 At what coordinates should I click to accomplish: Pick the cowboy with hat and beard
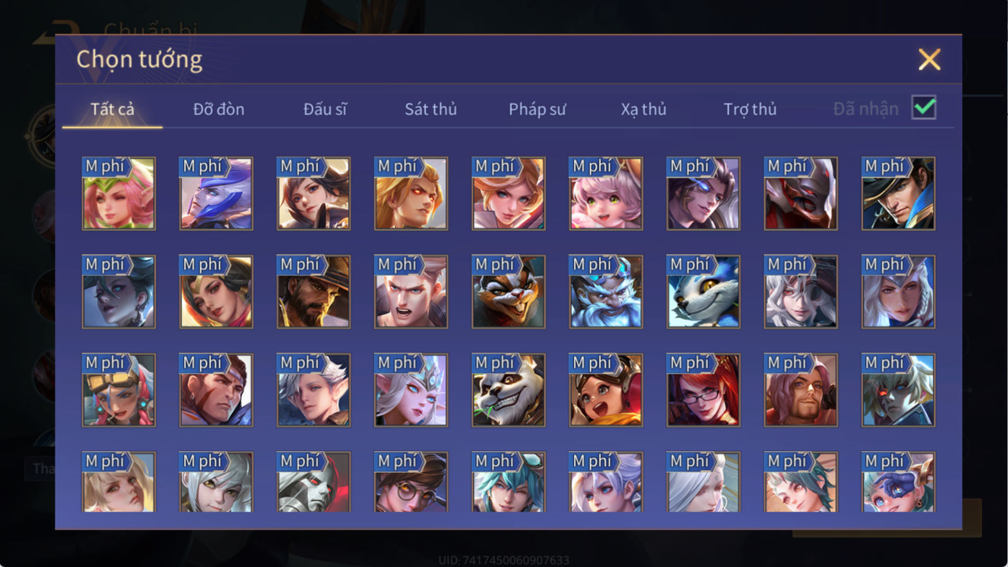(313, 292)
